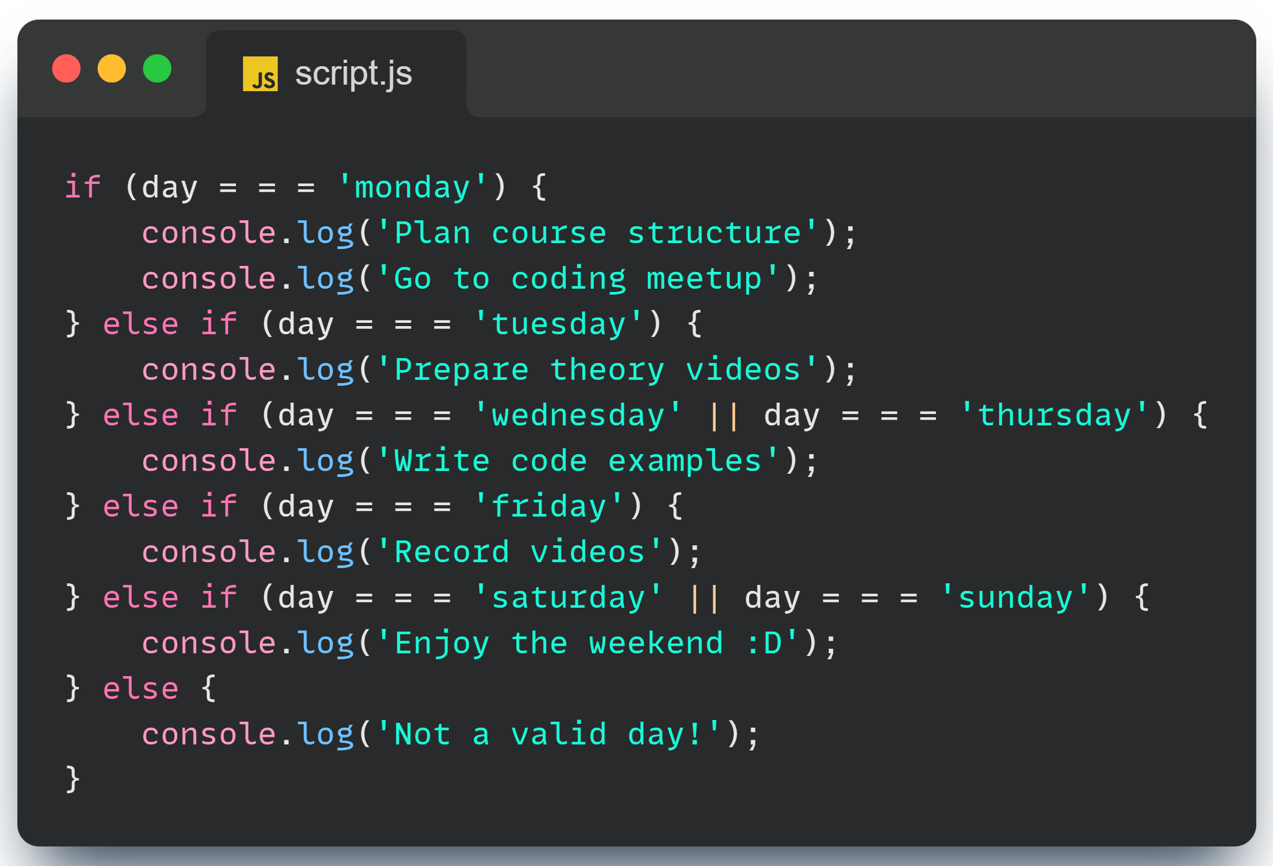Click the 'tuesday' string literal

pyautogui.click(x=558, y=324)
